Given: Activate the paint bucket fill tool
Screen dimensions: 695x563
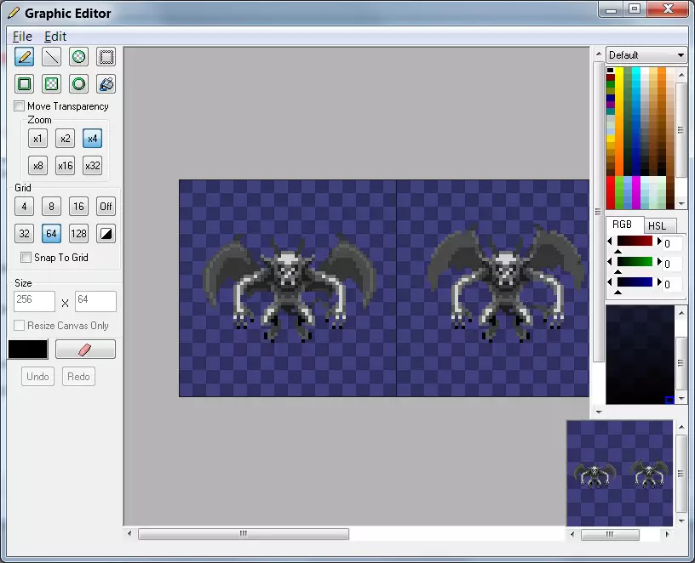Looking at the screenshot, I should click(106, 84).
